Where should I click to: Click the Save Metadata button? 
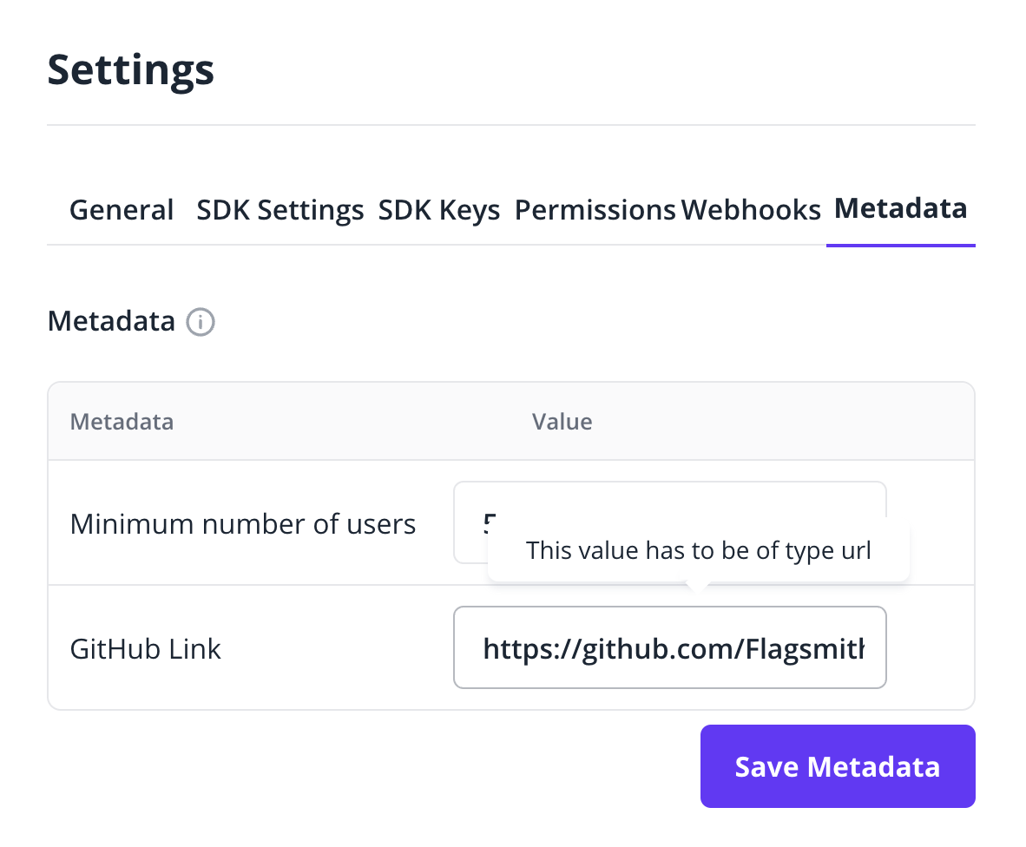click(x=838, y=766)
